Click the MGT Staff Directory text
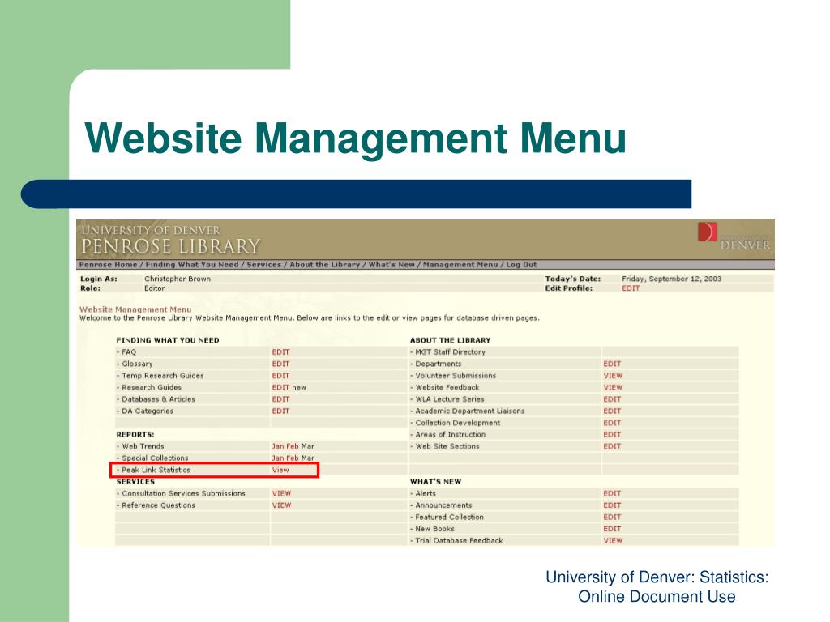The image size is (830, 622). click(x=450, y=351)
